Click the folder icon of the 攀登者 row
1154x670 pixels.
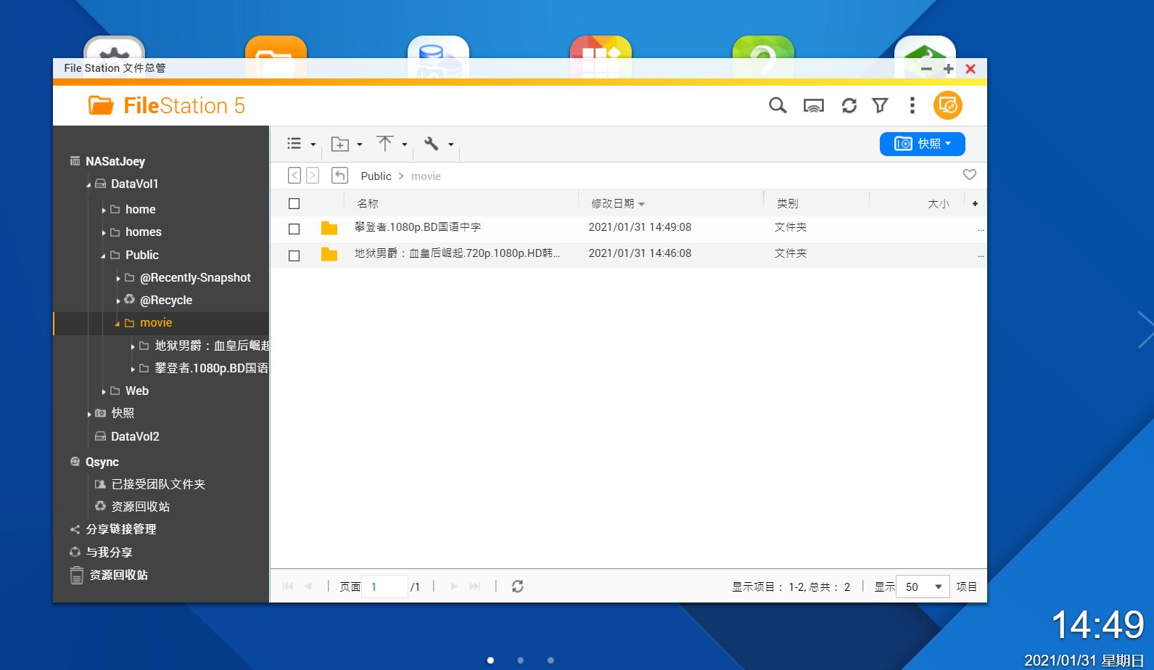click(x=329, y=228)
